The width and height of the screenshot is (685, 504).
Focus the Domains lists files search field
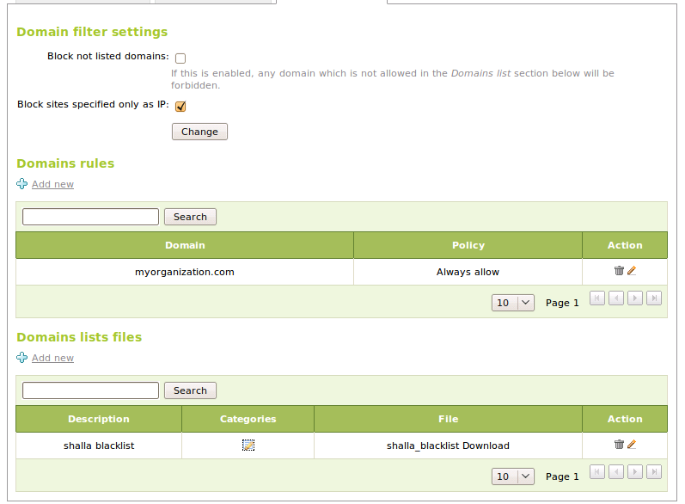90,390
